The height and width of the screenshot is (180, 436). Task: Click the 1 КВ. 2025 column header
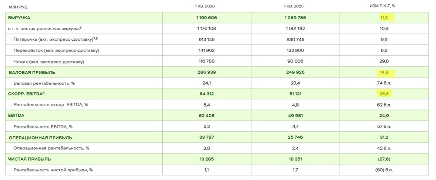296,6
